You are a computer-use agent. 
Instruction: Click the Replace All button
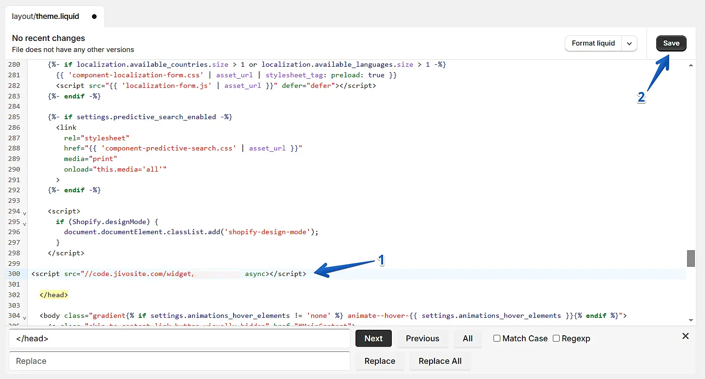[x=440, y=361]
